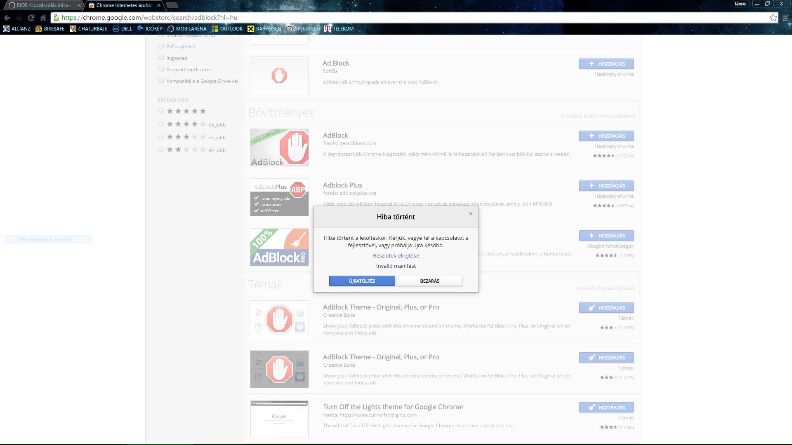This screenshot has height=445, width=792.
Task: Open the IDŐKÉP bookmark
Action: [x=149, y=29]
